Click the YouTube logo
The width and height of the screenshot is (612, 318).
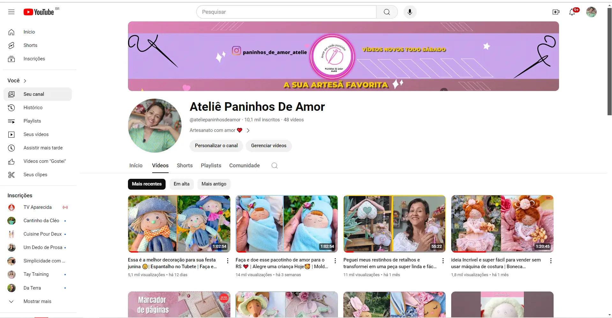39,12
